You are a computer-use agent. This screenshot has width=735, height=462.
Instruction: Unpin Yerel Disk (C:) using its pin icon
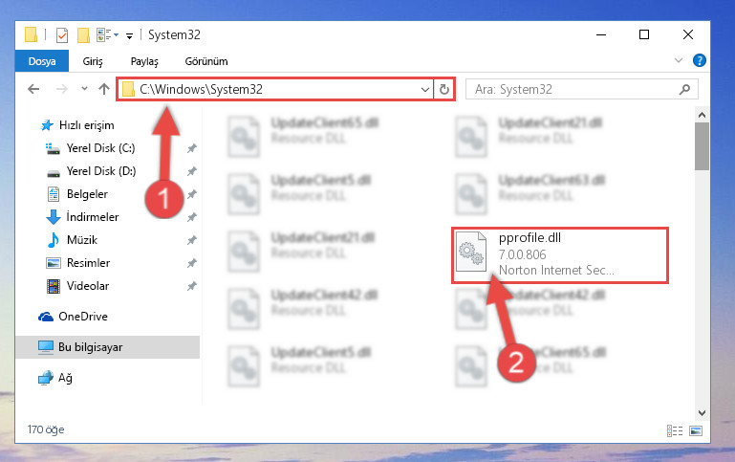point(192,148)
